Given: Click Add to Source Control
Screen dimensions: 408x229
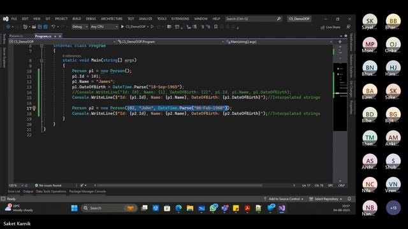Looking at the screenshot, I should coord(284,199).
